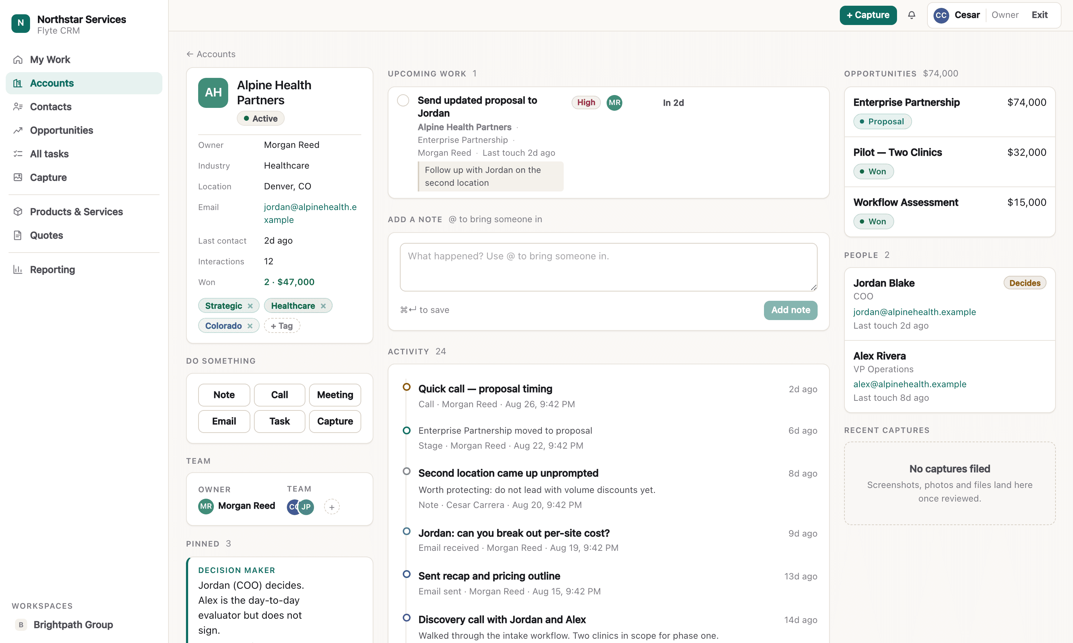Viewport: 1073px width, 643px height.
Task: Open Products & Services
Action: coord(84,211)
